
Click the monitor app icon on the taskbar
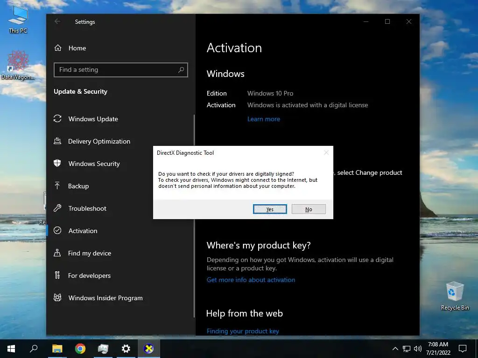click(103, 349)
